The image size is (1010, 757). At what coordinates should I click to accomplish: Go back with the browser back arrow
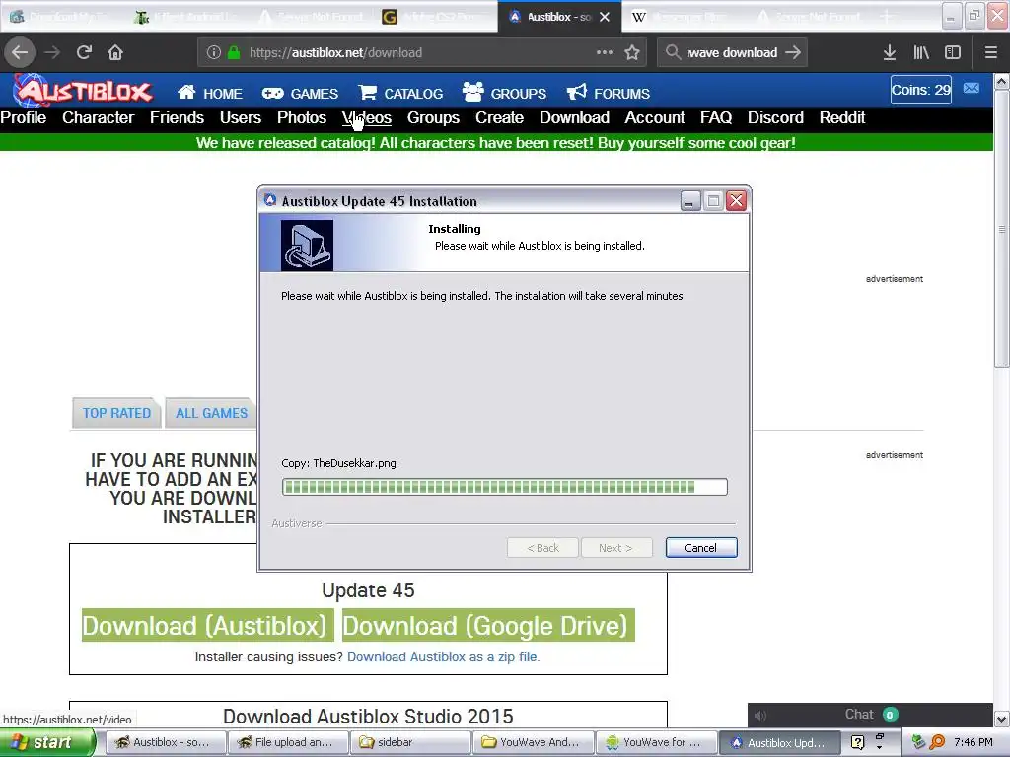pyautogui.click(x=20, y=52)
